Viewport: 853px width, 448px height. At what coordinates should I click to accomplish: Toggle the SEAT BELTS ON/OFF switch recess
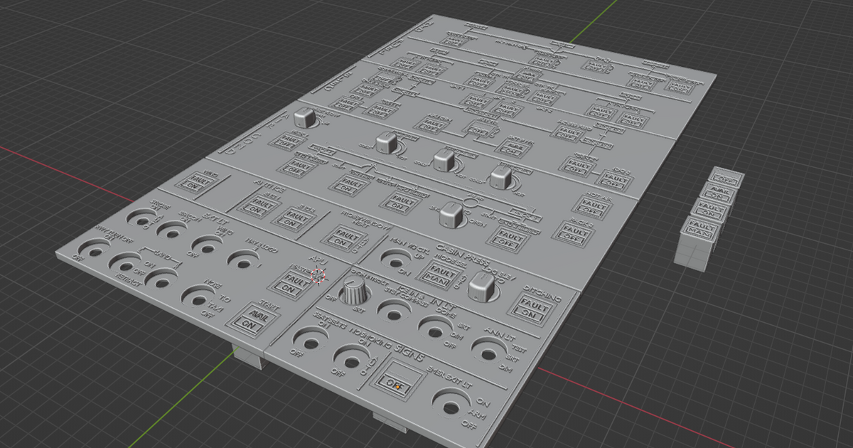point(311,343)
